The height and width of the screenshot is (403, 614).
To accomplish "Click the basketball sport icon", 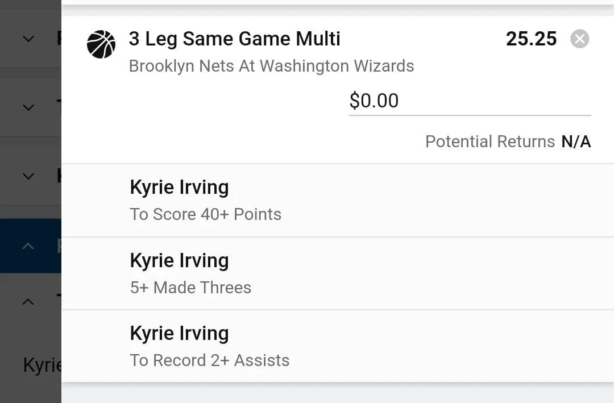I will tap(101, 44).
